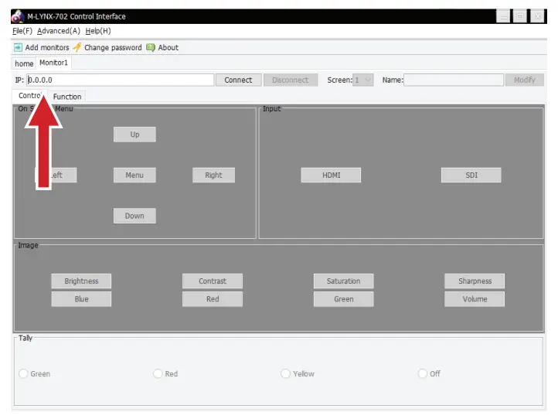Switch to the home tab
Image resolution: width=558 pixels, height=419 pixels.
click(24, 63)
